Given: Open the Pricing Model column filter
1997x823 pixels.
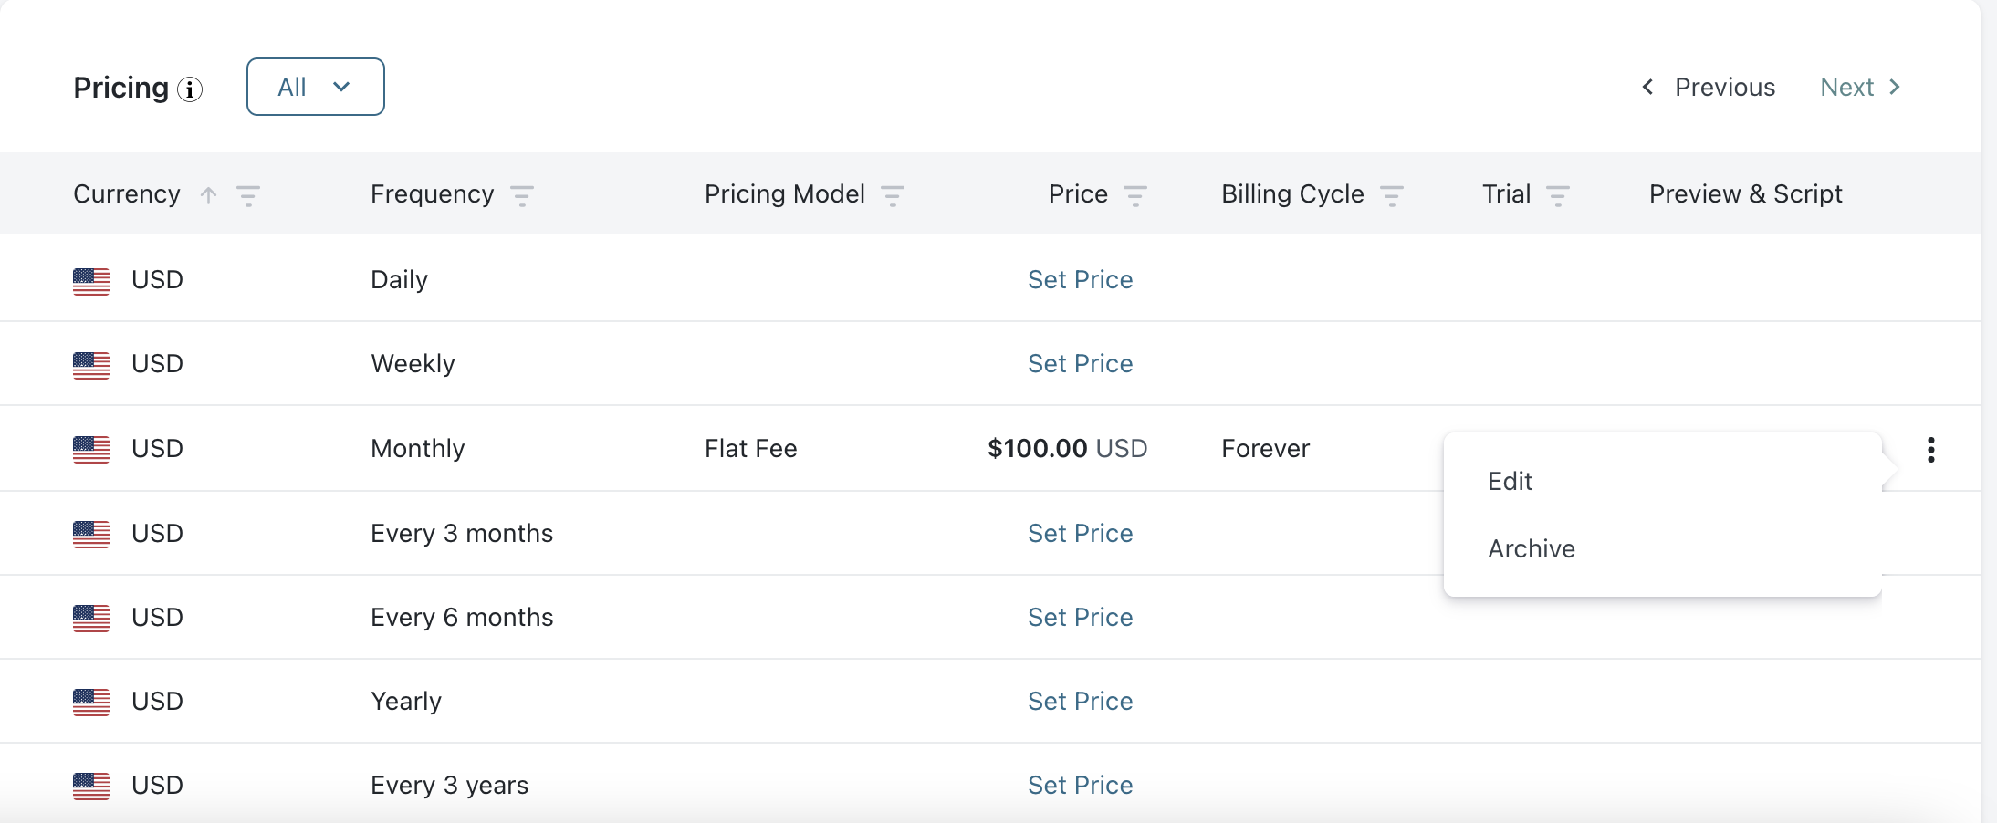Looking at the screenshot, I should [x=893, y=195].
